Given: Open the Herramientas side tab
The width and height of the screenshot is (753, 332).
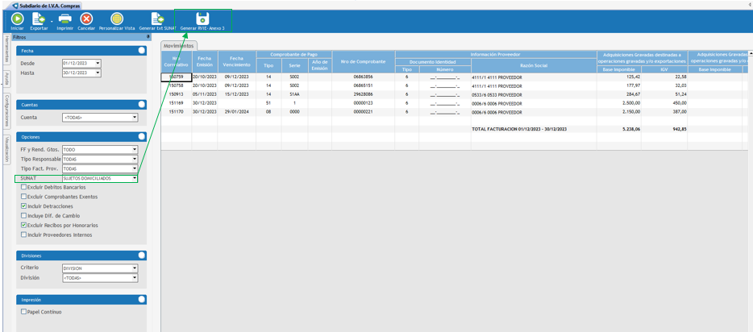Looking at the screenshot, I should [x=6, y=48].
